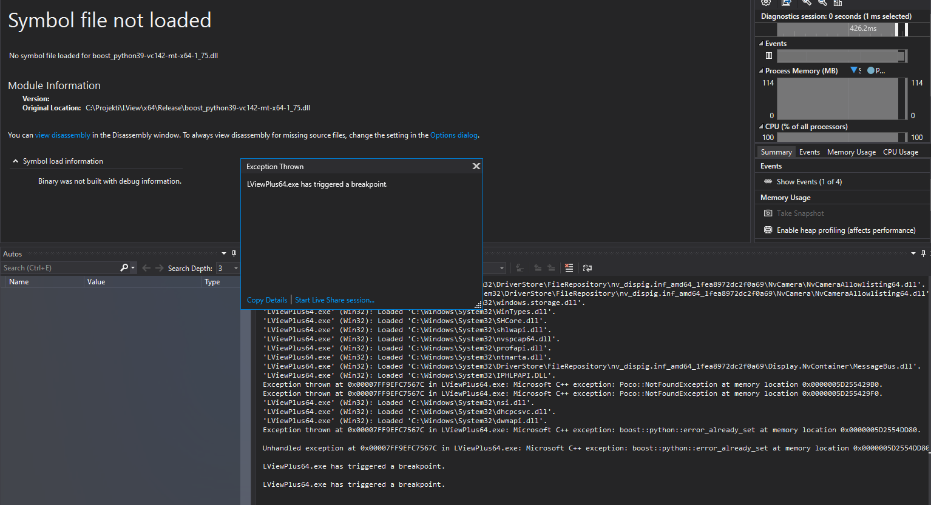Click 'Binary was not built with debug information' text
The height and width of the screenshot is (505, 931).
(110, 181)
